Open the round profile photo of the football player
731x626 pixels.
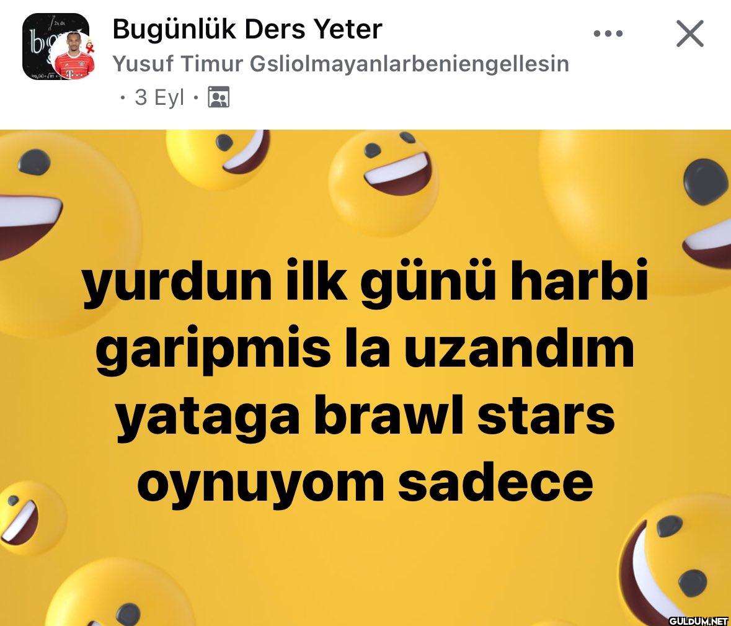click(x=74, y=56)
